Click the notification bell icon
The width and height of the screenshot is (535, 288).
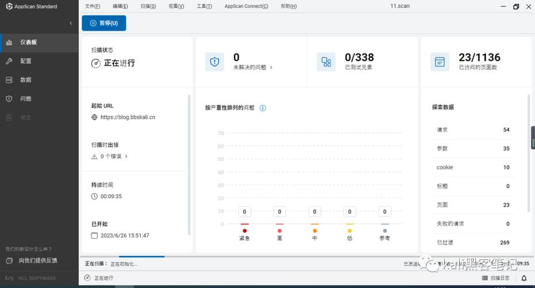coord(524,278)
